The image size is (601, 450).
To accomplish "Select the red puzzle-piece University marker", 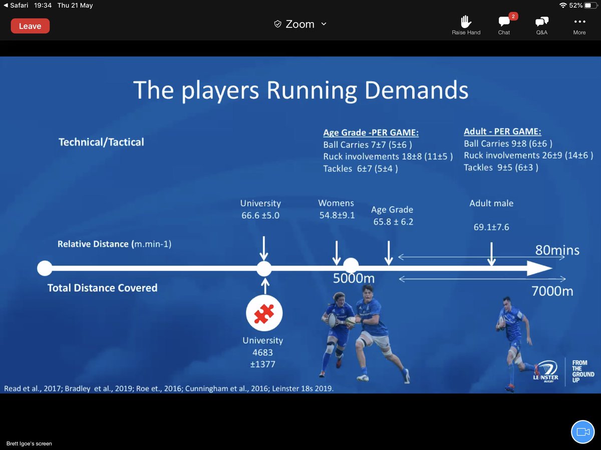I will pos(264,312).
